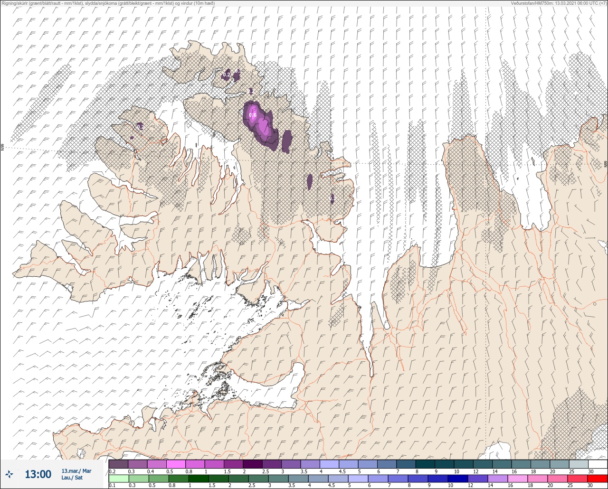Viewport: 608px width, 489px height.
Task: Select snow scale swatch between 16 and 18
Action: pyautogui.click(x=521, y=464)
